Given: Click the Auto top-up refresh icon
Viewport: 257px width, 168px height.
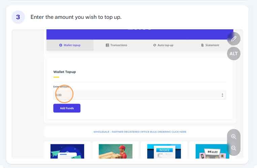Looking at the screenshot, I should pyautogui.click(x=155, y=45).
